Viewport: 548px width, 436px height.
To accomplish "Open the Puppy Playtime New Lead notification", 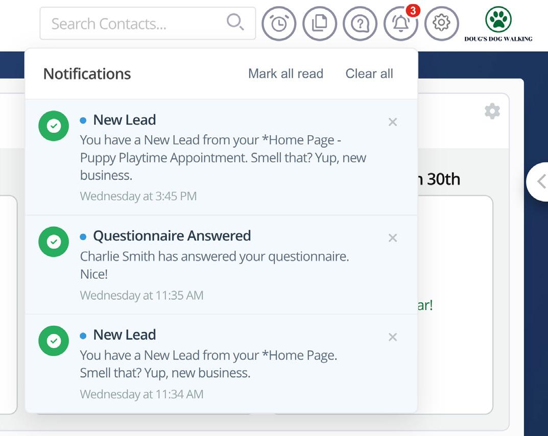I will click(x=221, y=157).
